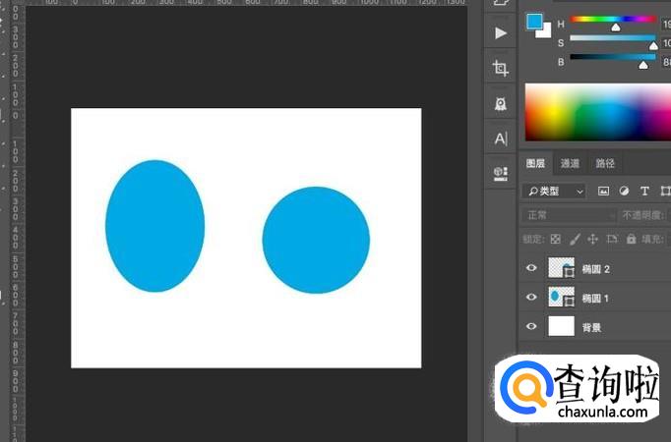The image size is (671, 442).
Task: Open the panel icon below the Character icon
Action: [x=501, y=174]
